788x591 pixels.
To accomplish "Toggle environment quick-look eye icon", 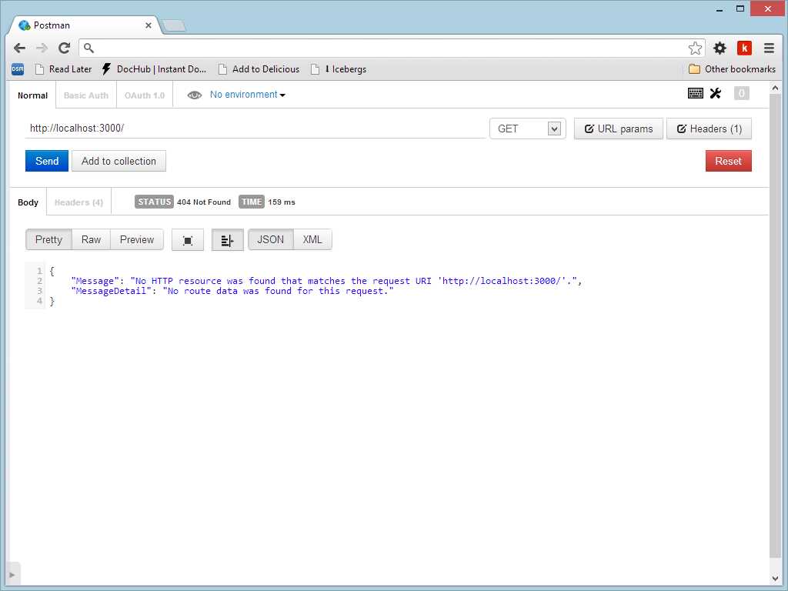I will click(195, 95).
